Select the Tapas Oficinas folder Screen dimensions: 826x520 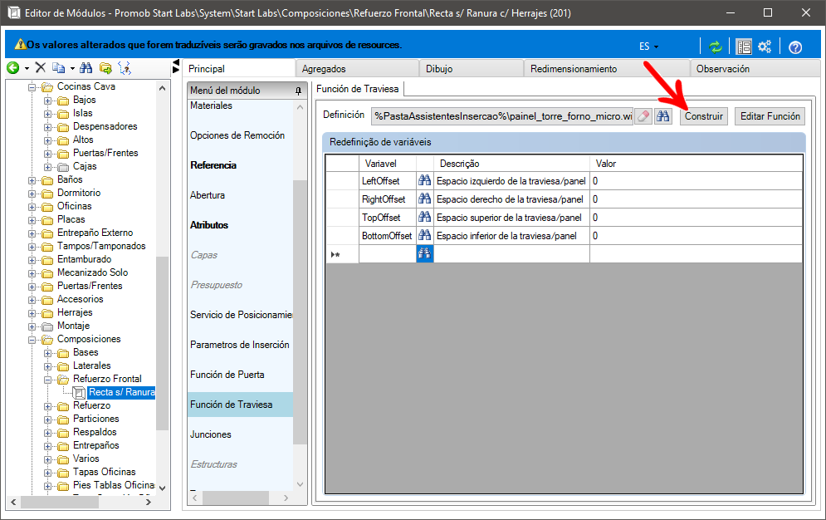[105, 472]
